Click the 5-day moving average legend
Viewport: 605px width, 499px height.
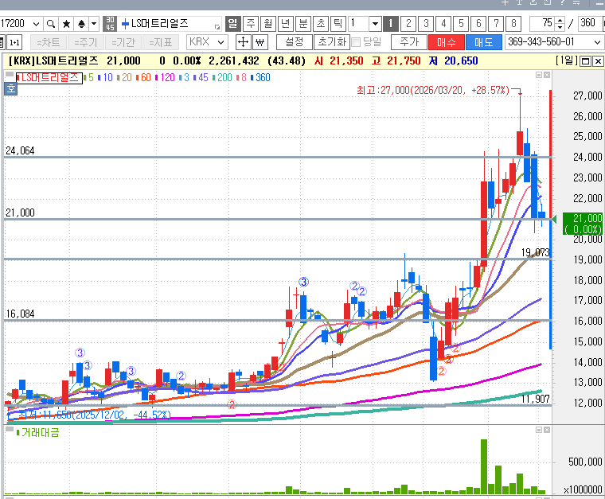pos(88,77)
